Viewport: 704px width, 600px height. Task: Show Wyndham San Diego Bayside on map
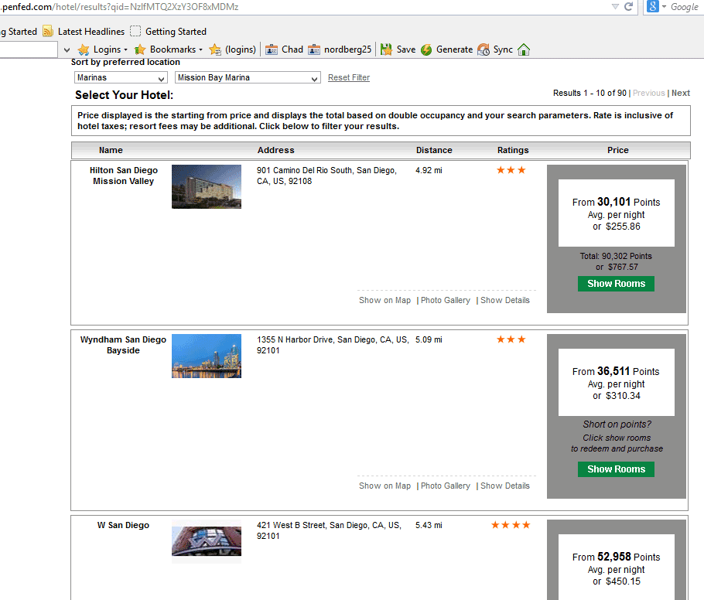coord(384,486)
